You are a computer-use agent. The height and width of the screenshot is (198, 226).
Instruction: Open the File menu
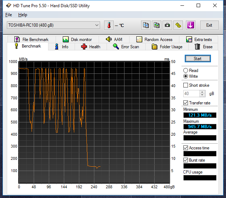(x=9, y=15)
